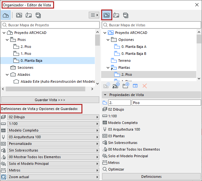Open the Solo el Modelo Principal dropdown
The image size is (202, 181).
53,164
